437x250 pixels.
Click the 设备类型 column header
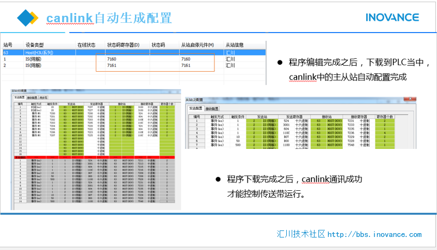(x=35, y=45)
